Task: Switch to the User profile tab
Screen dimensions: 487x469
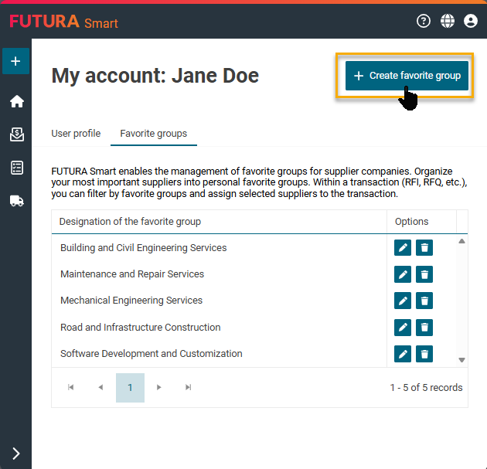Action: [x=76, y=134]
